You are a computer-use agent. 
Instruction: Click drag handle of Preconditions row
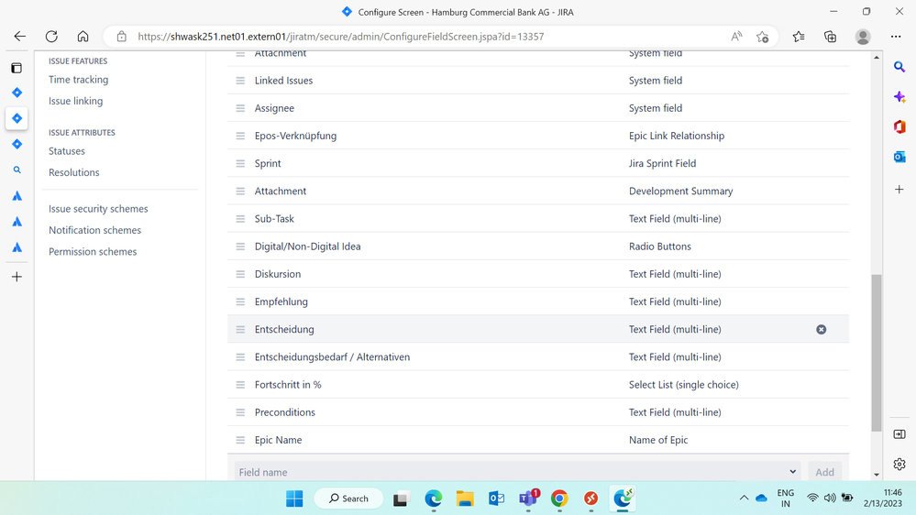pos(240,412)
